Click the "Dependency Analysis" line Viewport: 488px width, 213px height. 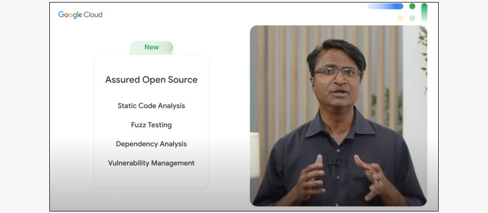coord(151,144)
